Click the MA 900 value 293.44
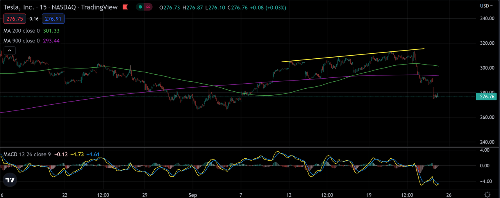Image resolution: width=500 pixels, height=198 pixels. coord(51,41)
